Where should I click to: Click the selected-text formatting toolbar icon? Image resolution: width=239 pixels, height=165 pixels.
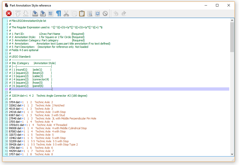click(50, 13)
